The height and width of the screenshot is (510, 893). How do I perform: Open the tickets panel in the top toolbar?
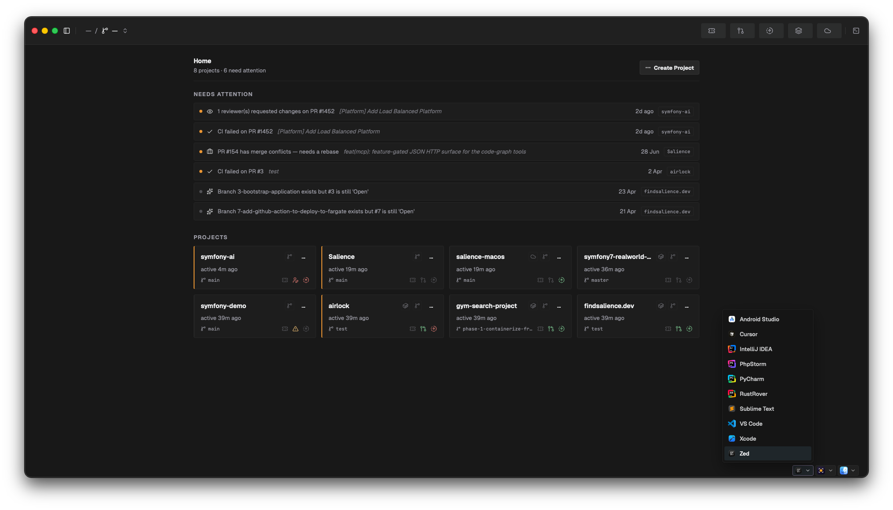pos(713,31)
